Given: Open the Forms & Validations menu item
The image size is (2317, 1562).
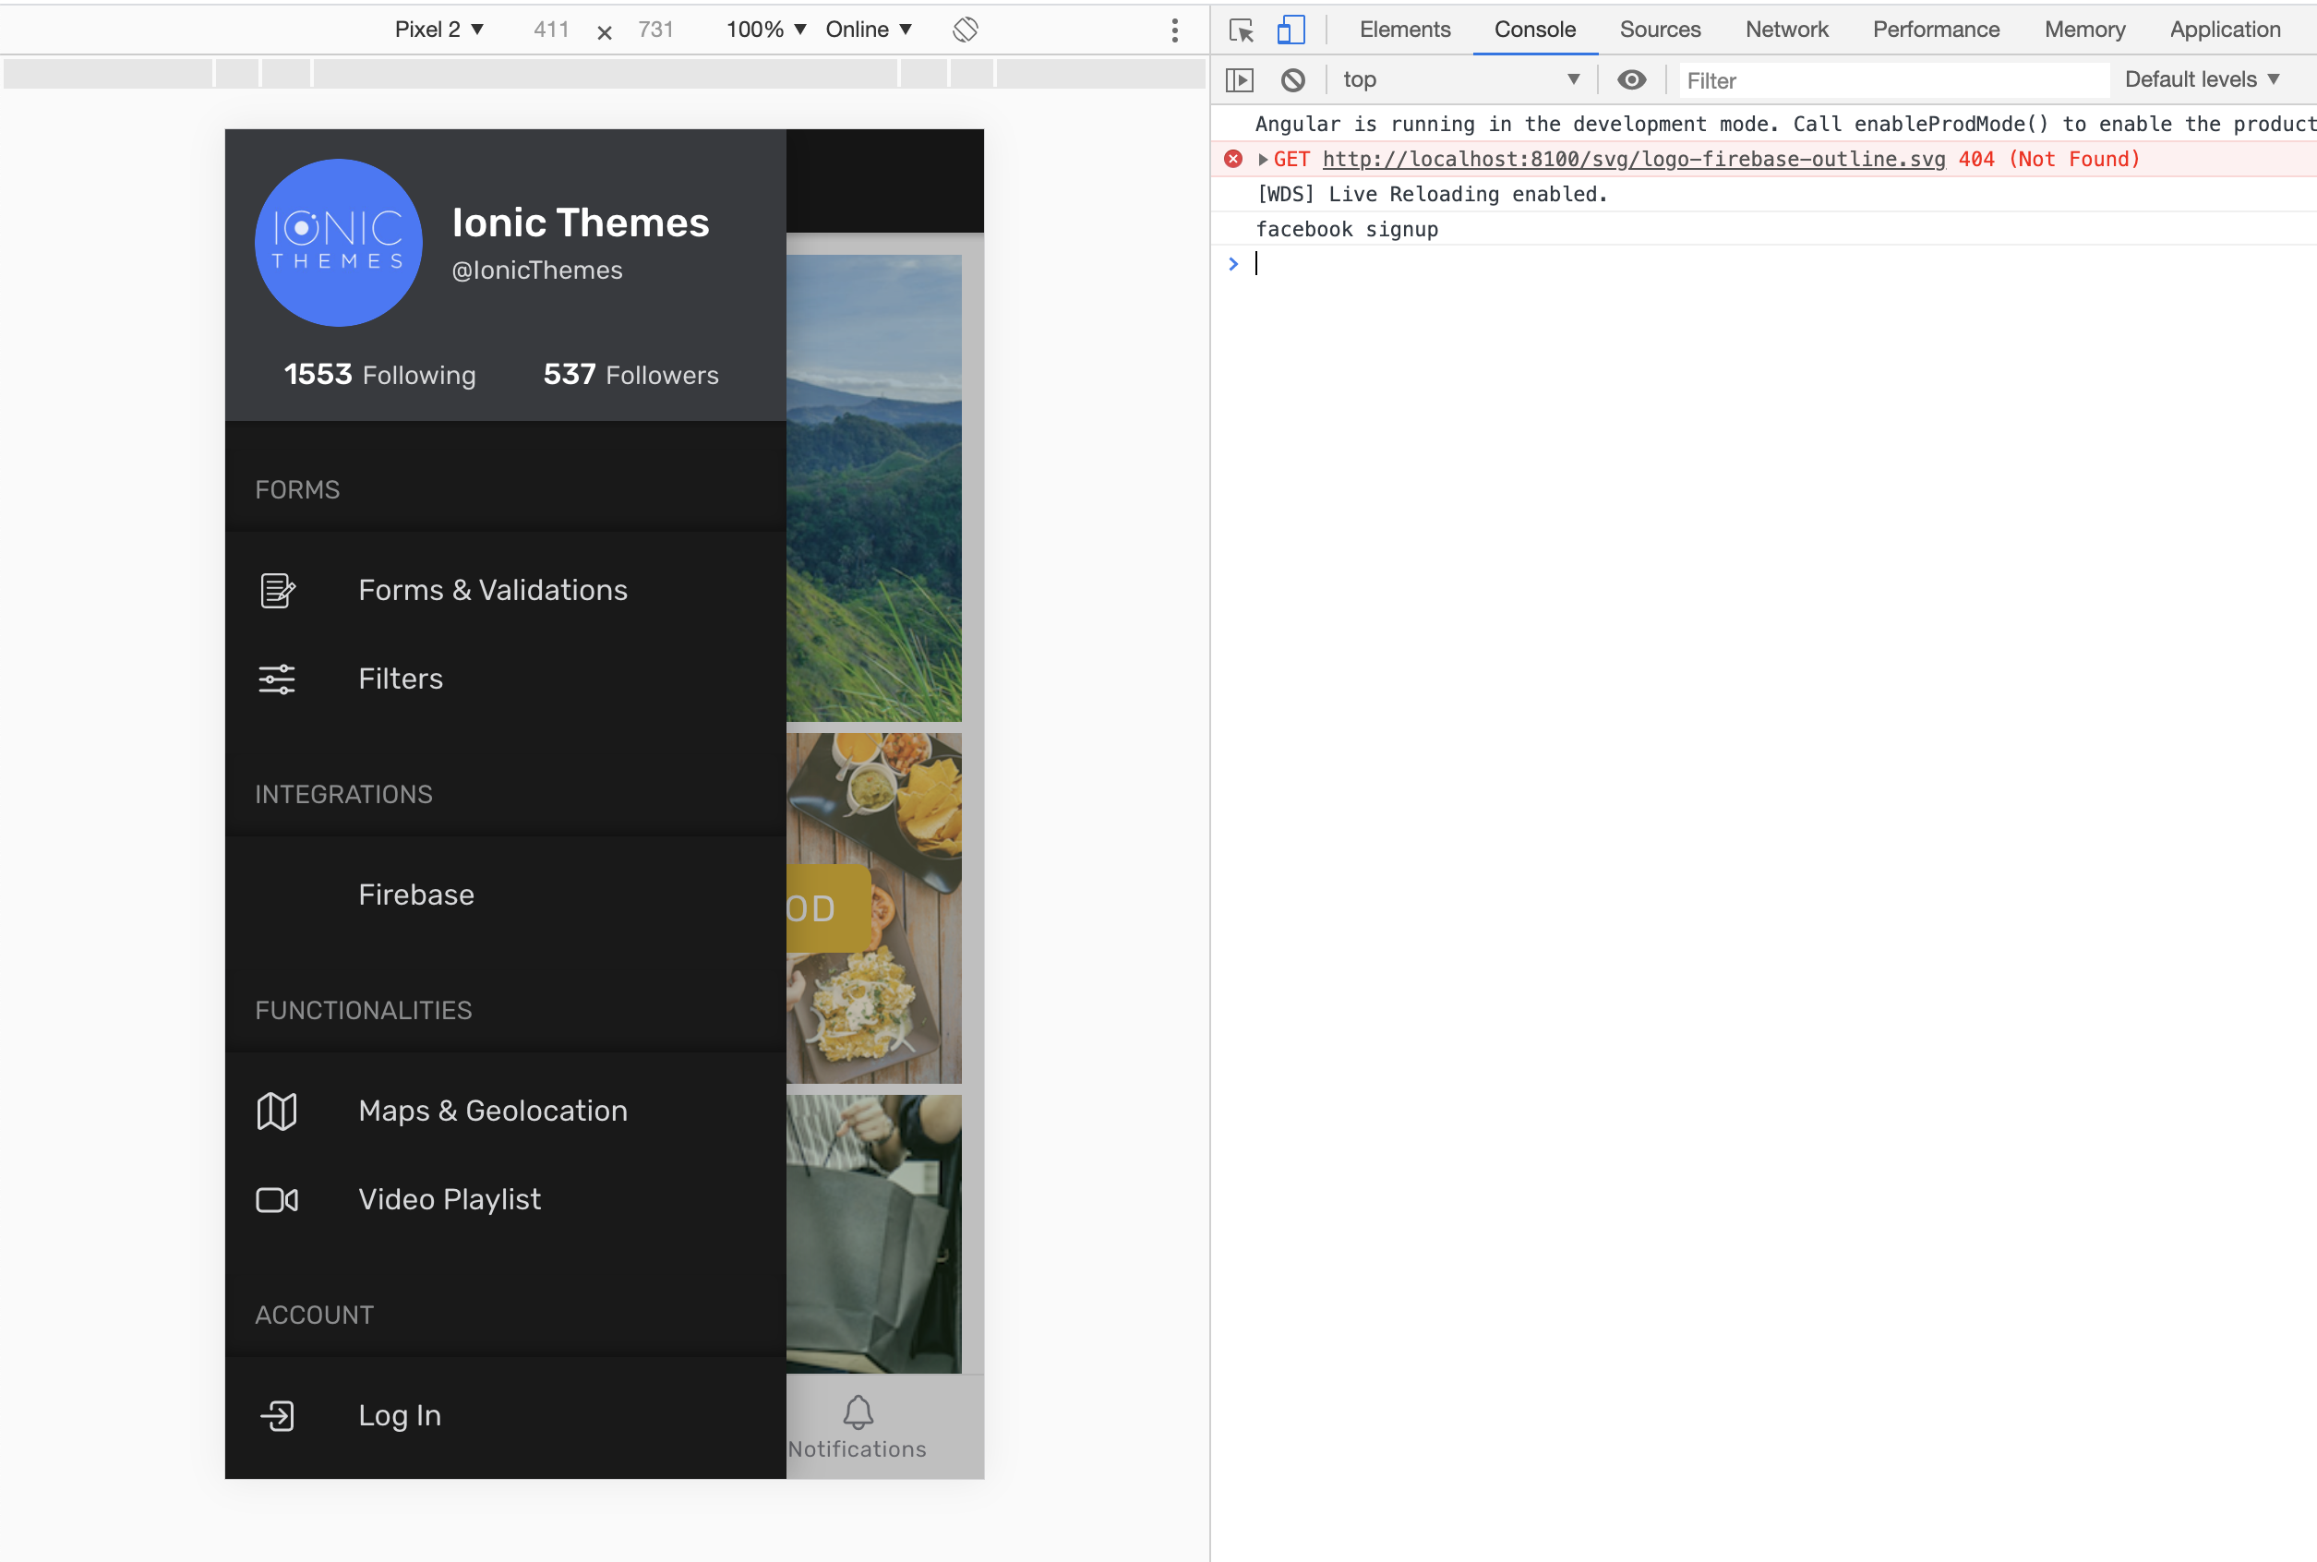Looking at the screenshot, I should click(492, 590).
